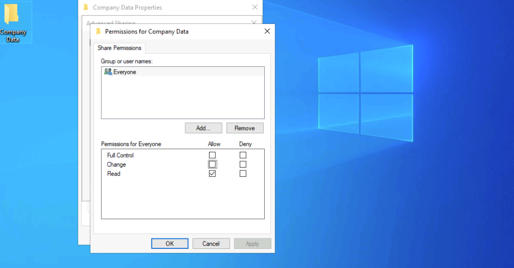
Task: Deny Read permission for Everyone
Action: tap(242, 173)
